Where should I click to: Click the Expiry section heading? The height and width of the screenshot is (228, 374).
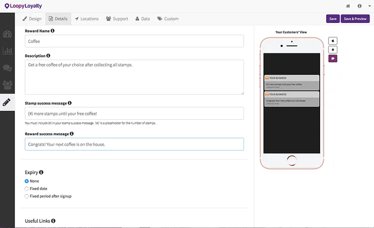(31, 173)
